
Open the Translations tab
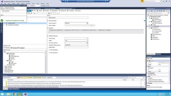71,11
